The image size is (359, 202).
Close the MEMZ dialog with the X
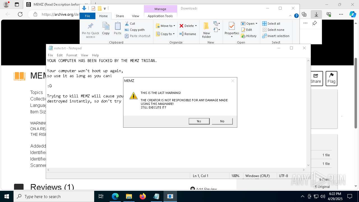pos(233,81)
